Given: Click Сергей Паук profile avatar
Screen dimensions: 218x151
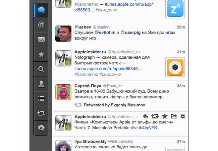Looking at the screenshot, I should pos(63,92).
